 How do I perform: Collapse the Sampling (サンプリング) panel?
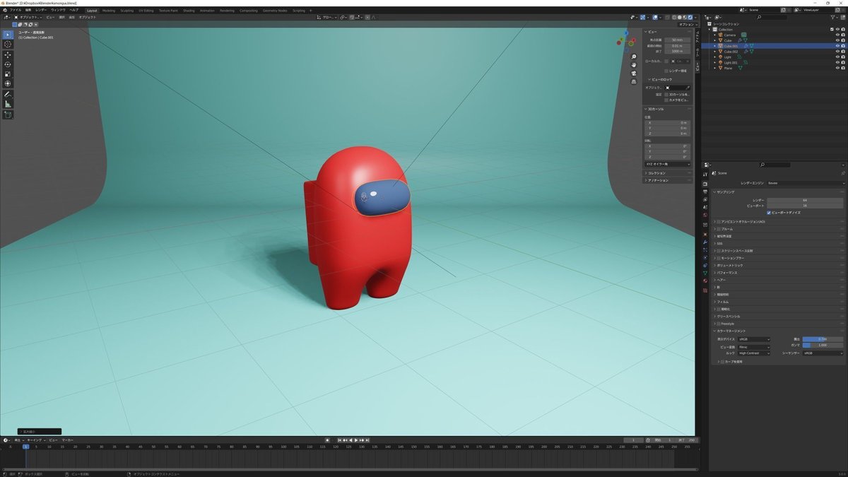pos(779,192)
